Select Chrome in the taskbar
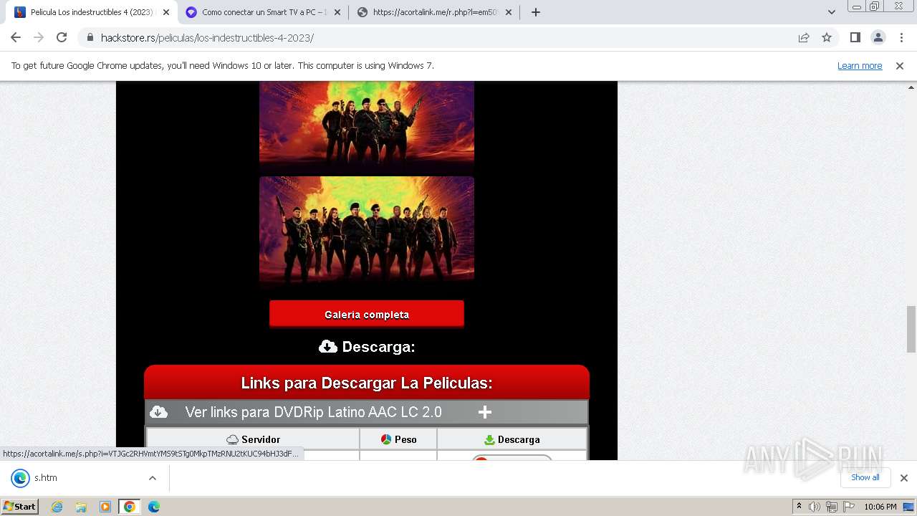This screenshot has height=516, width=917. tap(130, 507)
